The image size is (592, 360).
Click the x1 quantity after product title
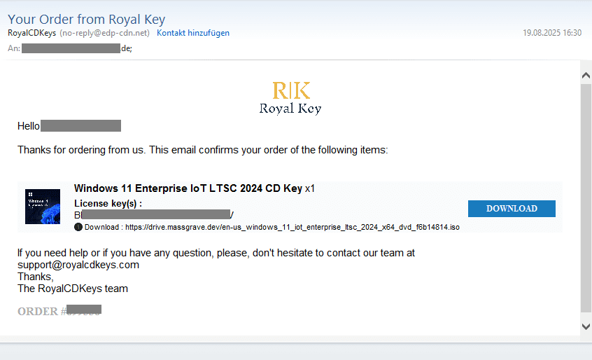coord(310,188)
